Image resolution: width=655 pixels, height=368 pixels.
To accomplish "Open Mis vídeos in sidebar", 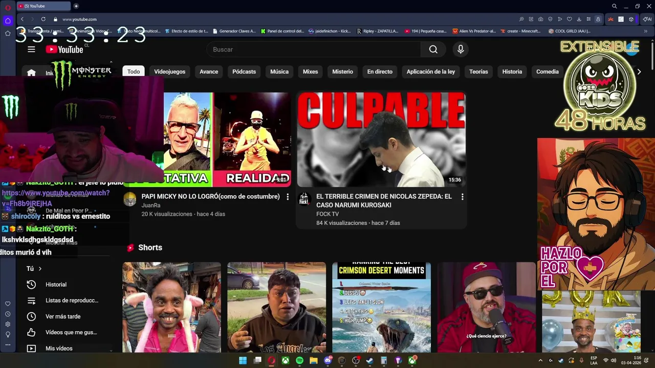I will (59, 348).
